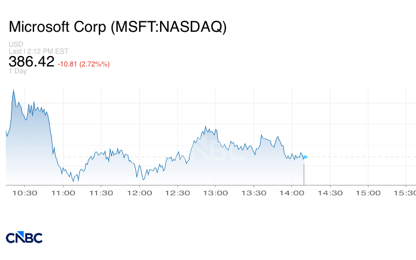Click the red -10.81 (2.72%) change text
The height and width of the screenshot is (260, 416).
84,64
